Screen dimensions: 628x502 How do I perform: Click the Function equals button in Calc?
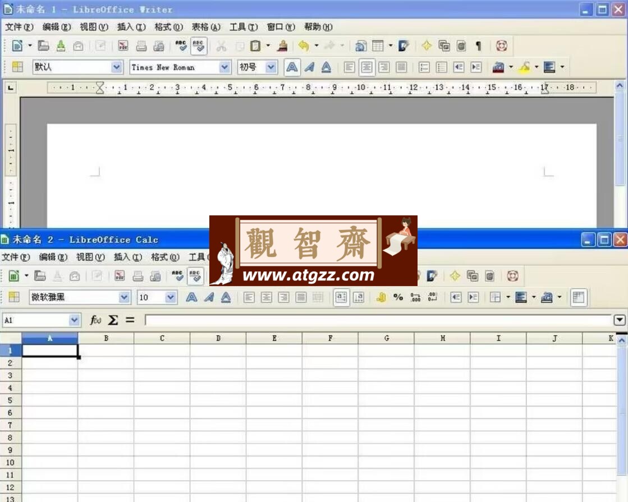pyautogui.click(x=130, y=320)
